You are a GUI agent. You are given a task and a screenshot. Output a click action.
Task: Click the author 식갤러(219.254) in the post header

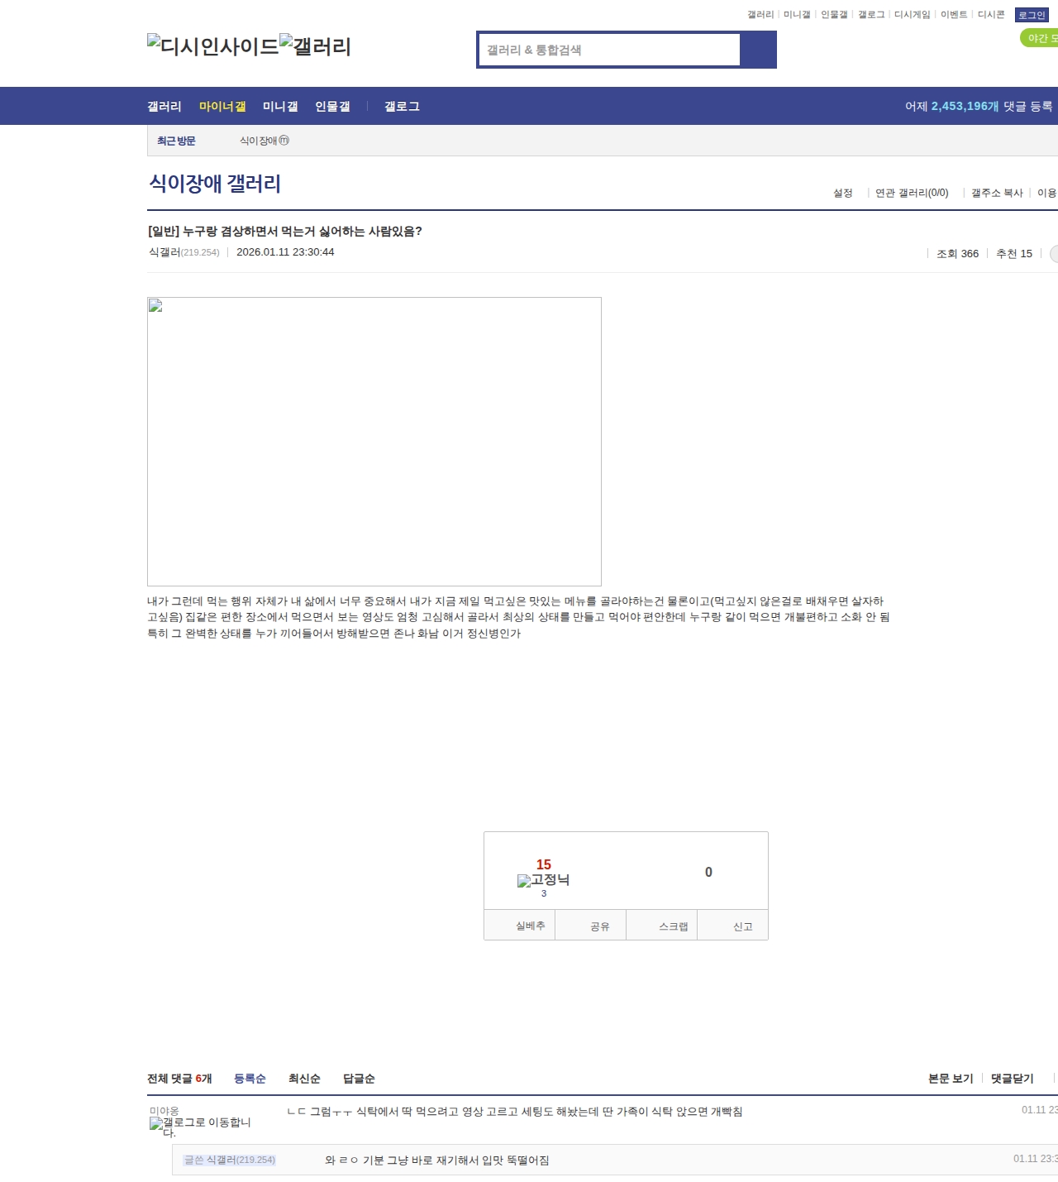(x=183, y=252)
